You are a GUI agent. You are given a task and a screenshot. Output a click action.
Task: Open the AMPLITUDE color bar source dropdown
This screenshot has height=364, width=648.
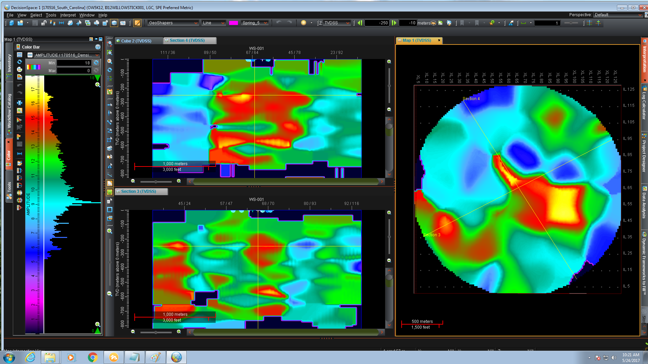coord(67,55)
